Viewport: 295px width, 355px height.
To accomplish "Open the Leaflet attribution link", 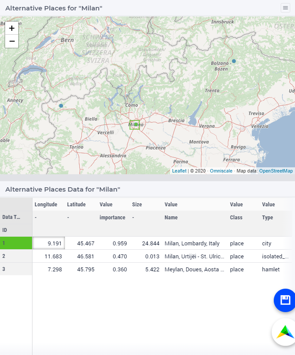I will (179, 171).
